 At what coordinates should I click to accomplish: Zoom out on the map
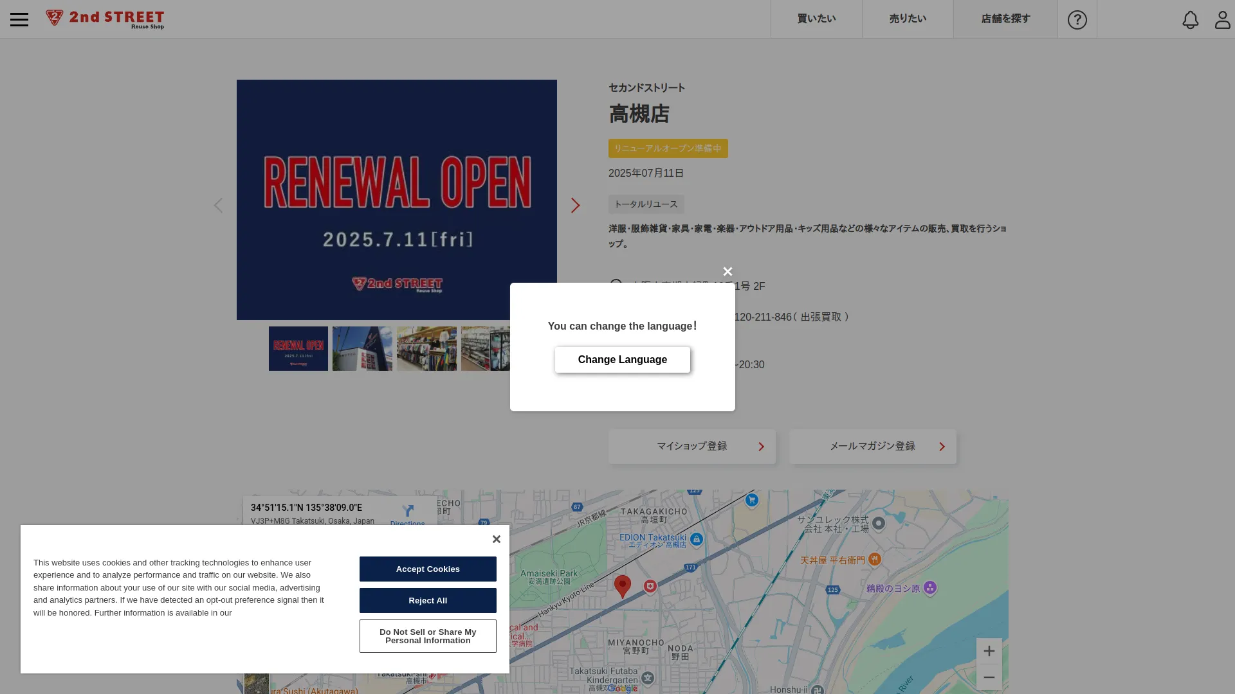click(x=989, y=677)
